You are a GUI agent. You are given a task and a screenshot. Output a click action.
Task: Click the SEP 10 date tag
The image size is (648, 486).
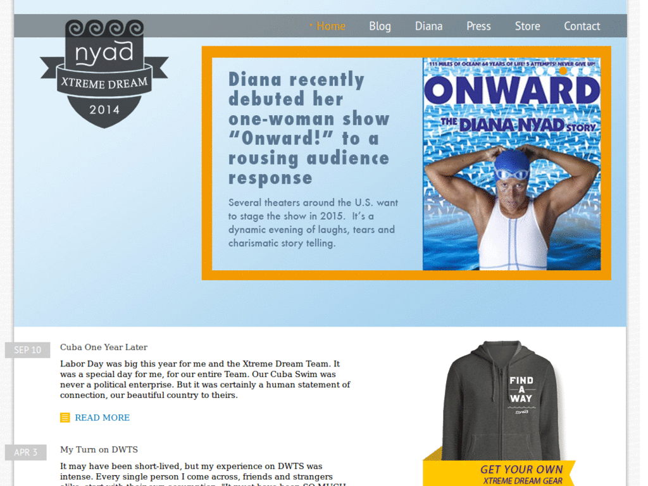click(x=28, y=350)
